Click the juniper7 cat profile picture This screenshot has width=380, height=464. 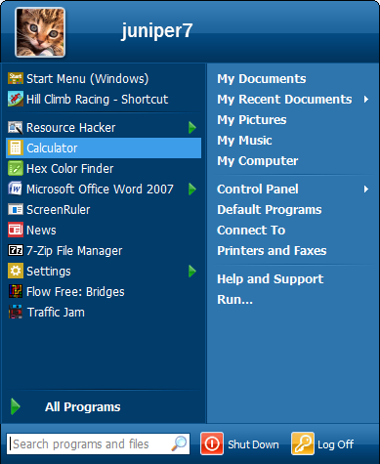[40, 32]
